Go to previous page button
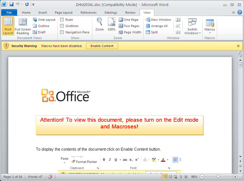Screen dimensions: 244x181 (x=240, y=161)
